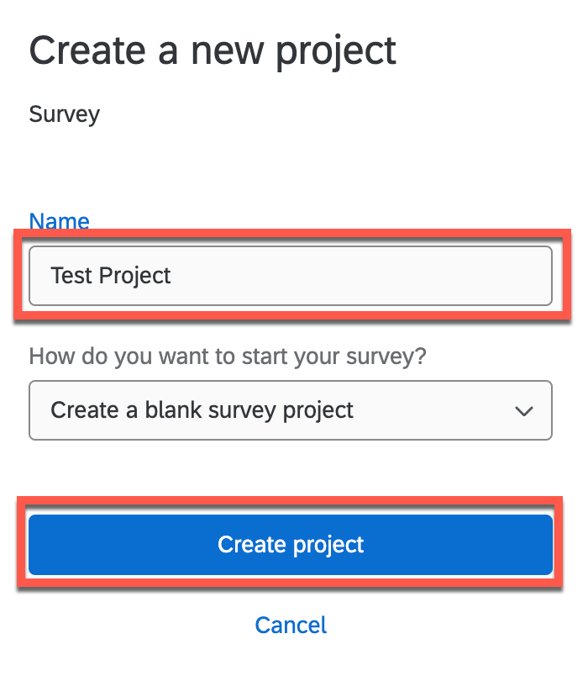Viewport: 588px width, 676px height.
Task: Click the blue Name label
Action: pos(59,221)
